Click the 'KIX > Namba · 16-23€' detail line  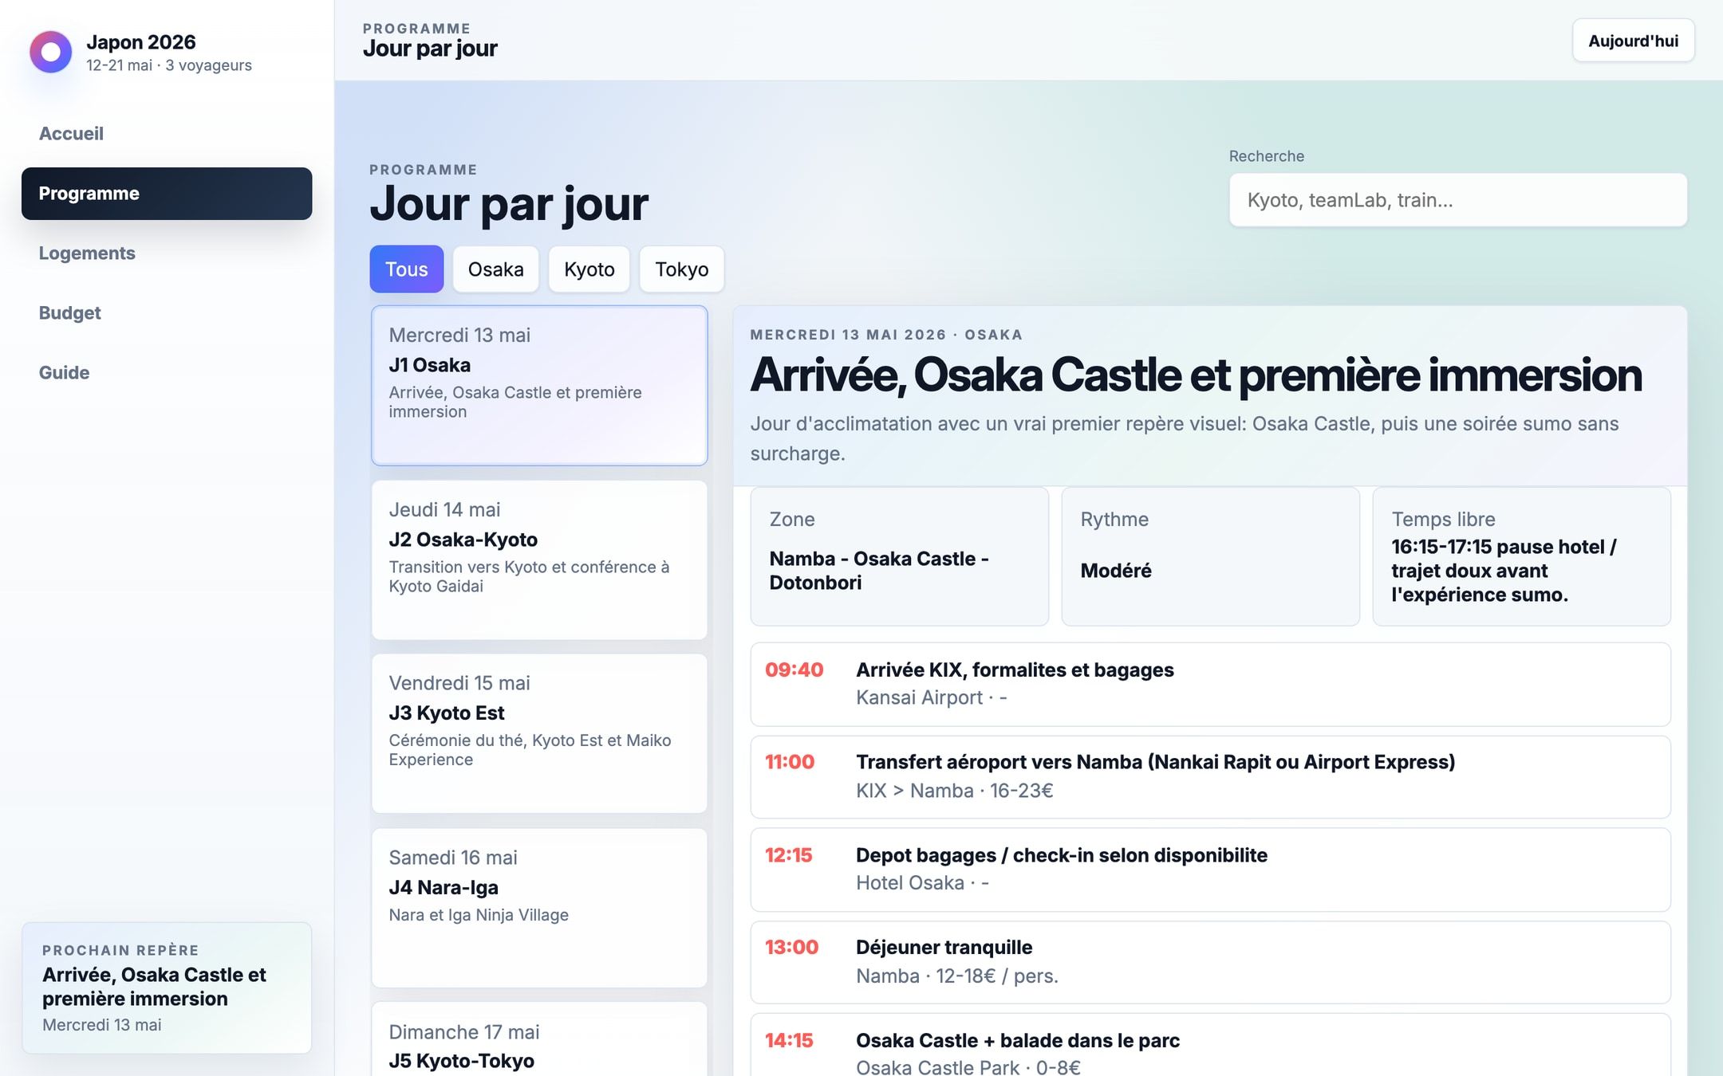[955, 791]
